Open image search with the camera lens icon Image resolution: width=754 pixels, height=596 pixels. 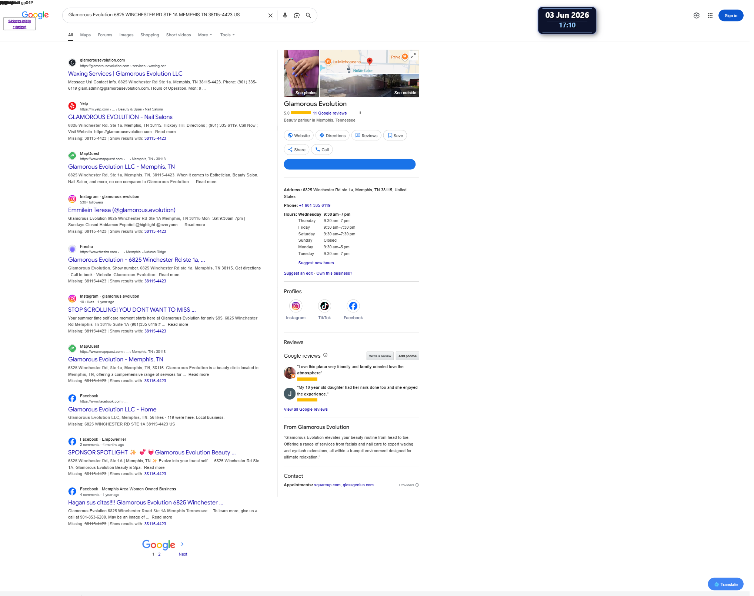[x=297, y=16]
